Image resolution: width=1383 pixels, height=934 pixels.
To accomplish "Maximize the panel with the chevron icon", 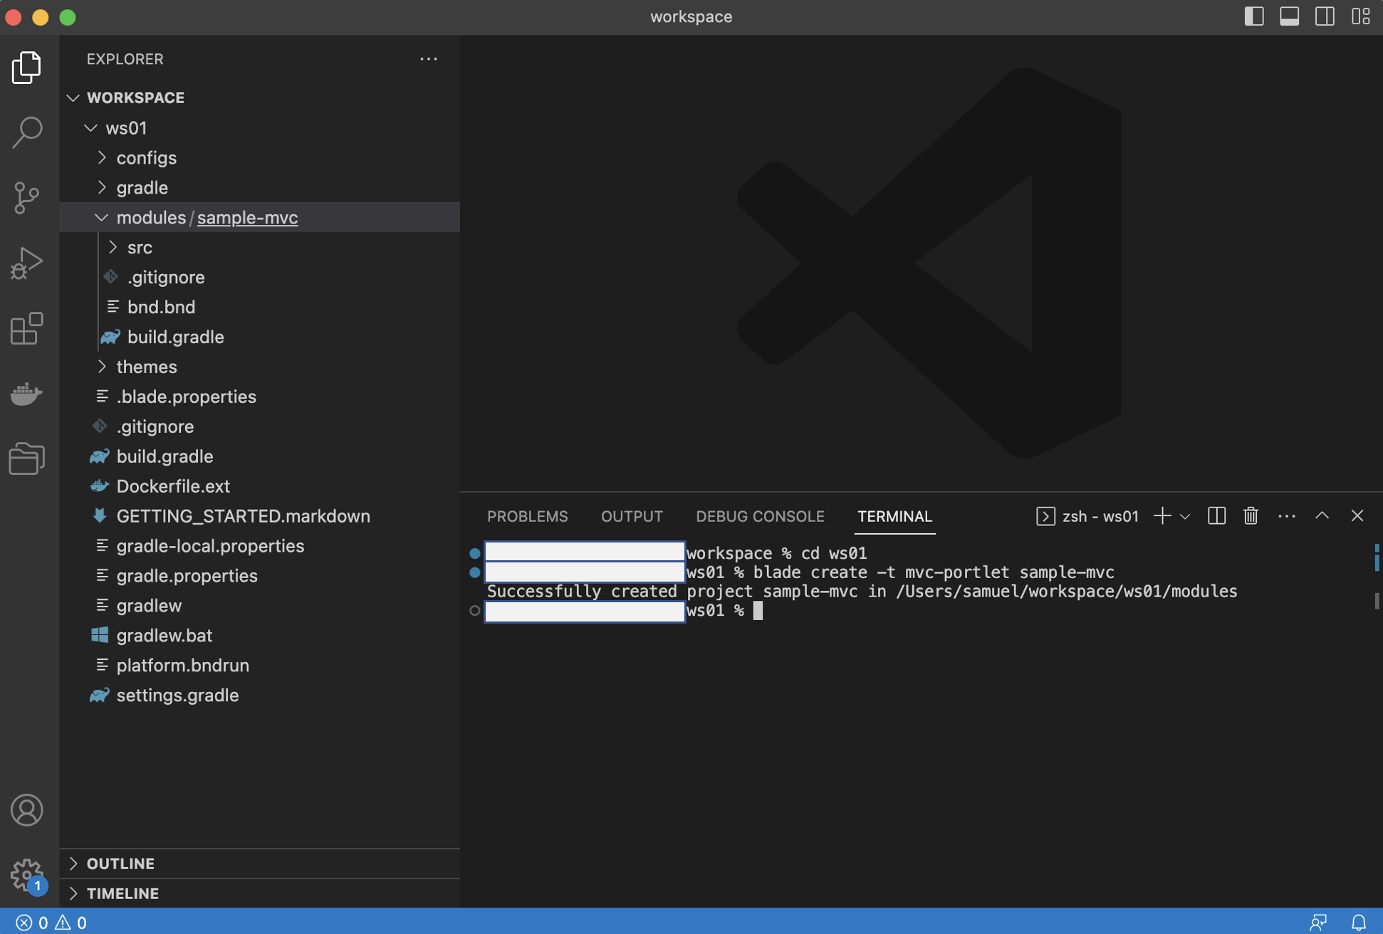I will click(1322, 515).
